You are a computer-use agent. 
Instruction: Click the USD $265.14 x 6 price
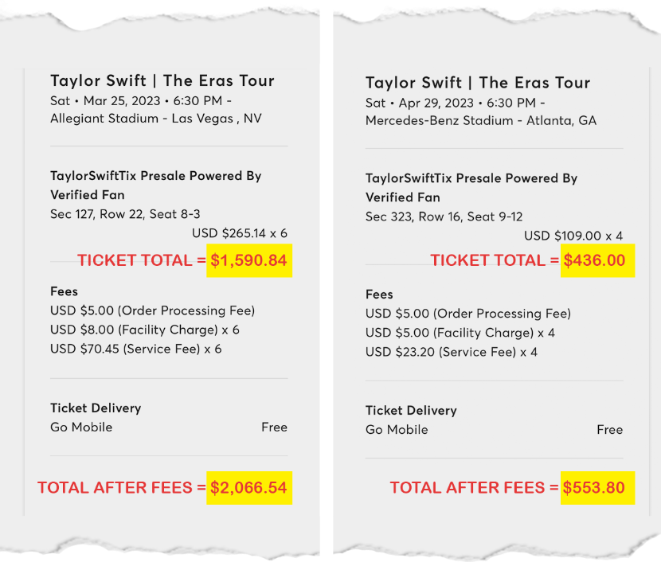click(239, 233)
